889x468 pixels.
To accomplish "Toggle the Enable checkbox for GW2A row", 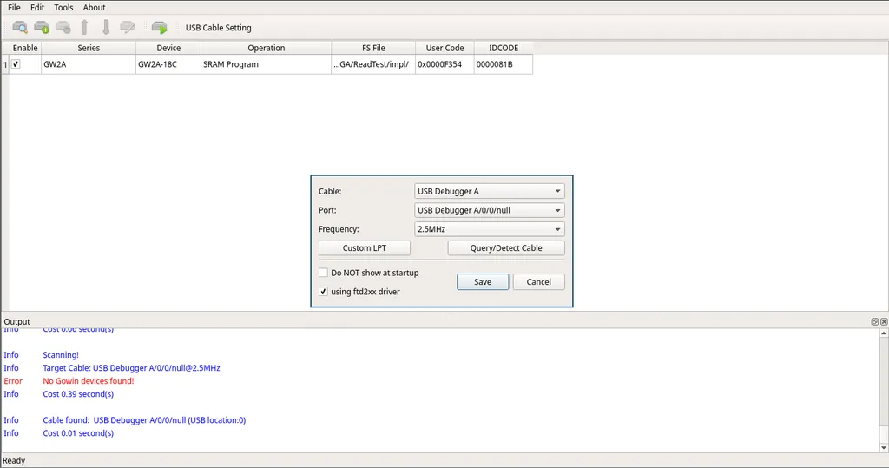I will 16,64.
